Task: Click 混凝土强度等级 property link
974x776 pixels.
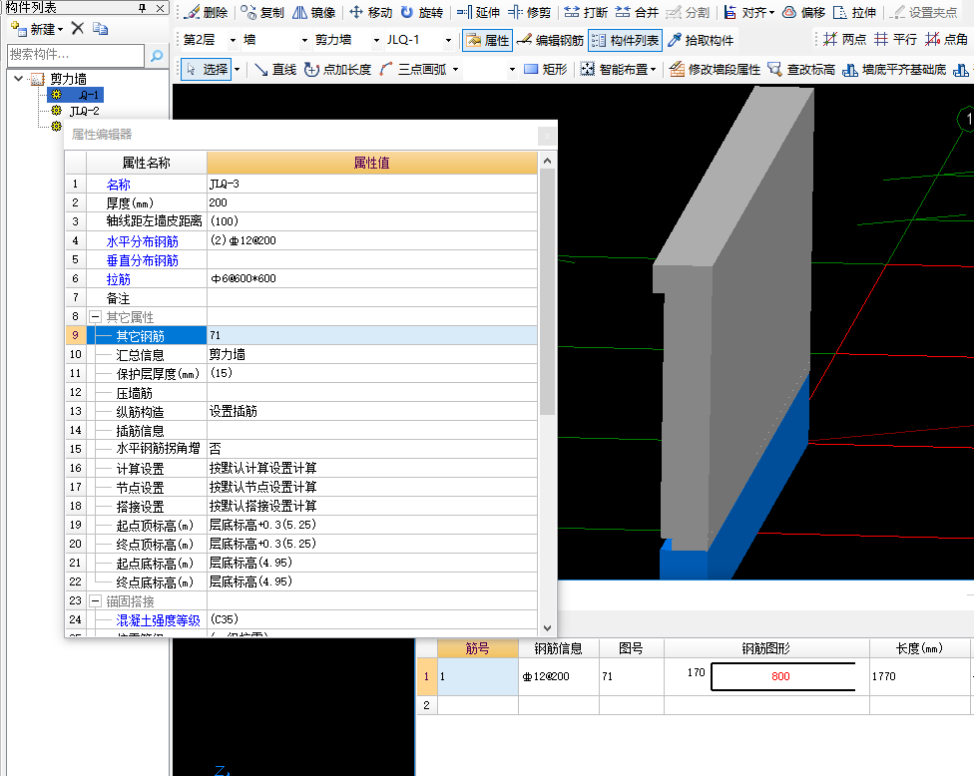Action: click(x=159, y=619)
